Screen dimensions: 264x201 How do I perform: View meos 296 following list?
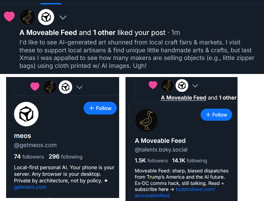point(65,157)
